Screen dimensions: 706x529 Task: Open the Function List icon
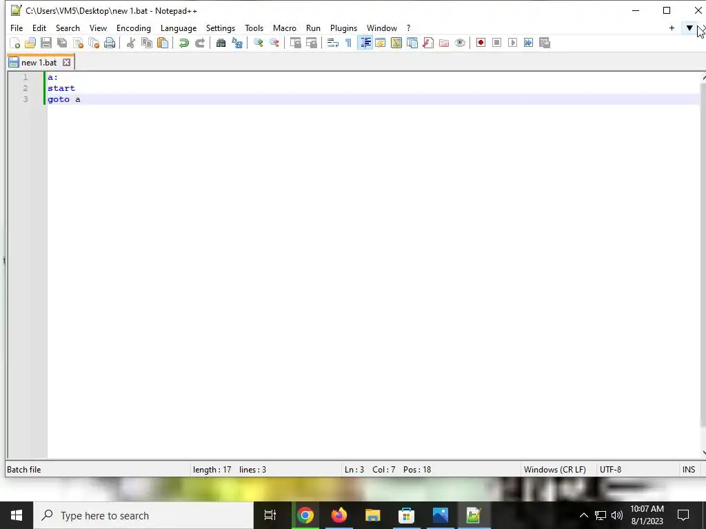click(x=427, y=43)
